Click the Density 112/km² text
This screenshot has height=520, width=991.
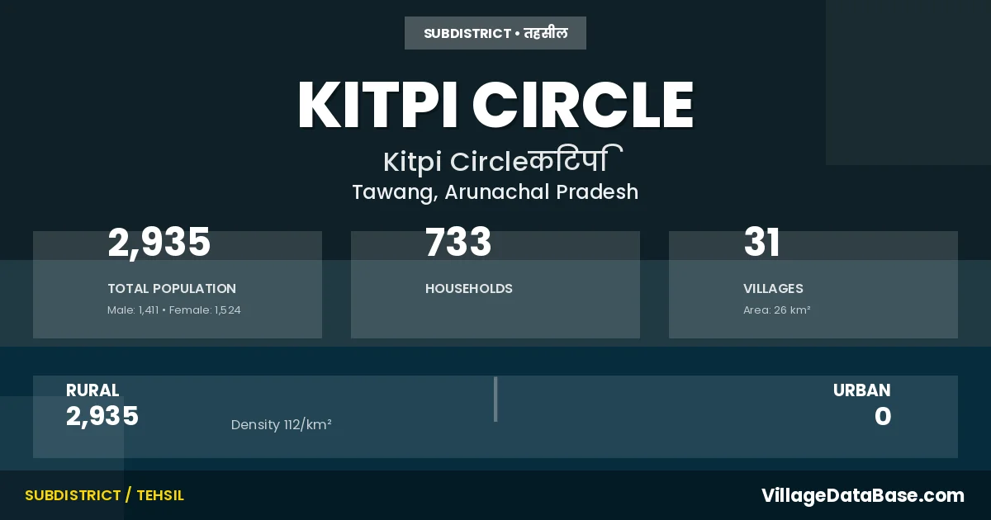point(282,425)
